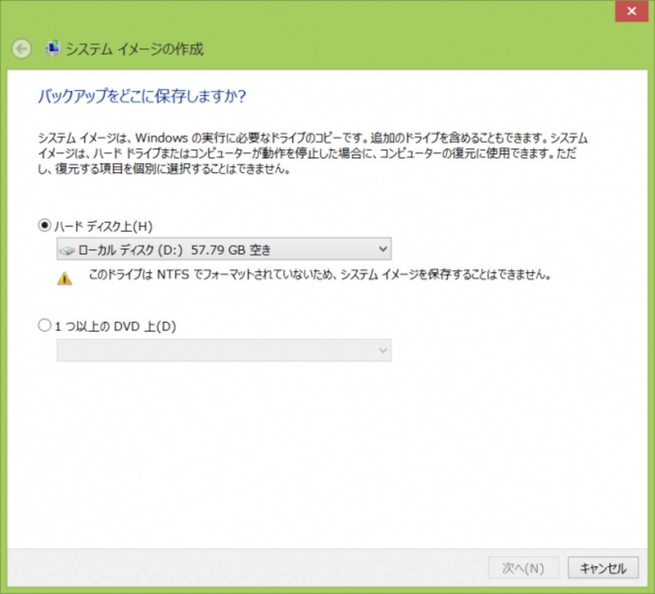The height and width of the screenshot is (594, 655).
Task: Close the system image window
Action: tap(632, 11)
